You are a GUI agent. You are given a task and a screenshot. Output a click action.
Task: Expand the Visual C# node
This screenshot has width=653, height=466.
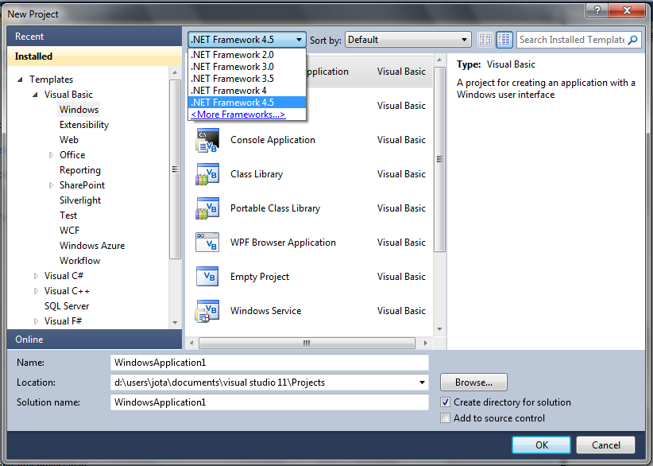pos(36,276)
